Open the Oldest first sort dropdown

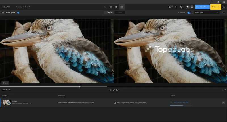[207, 12]
